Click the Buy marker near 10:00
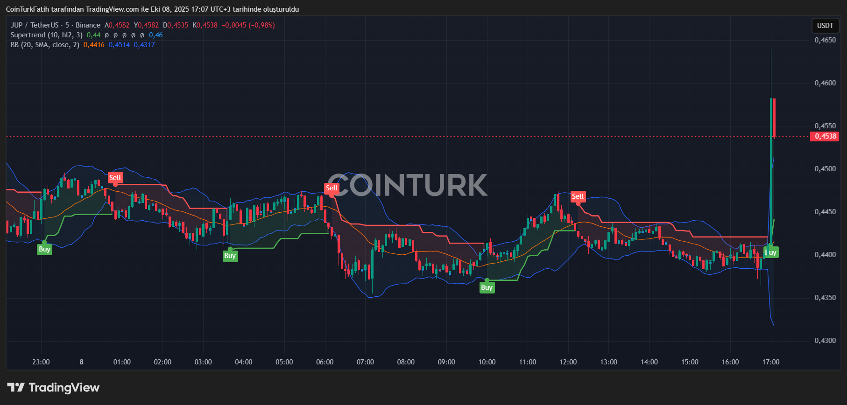This screenshot has width=847, height=405. click(487, 287)
